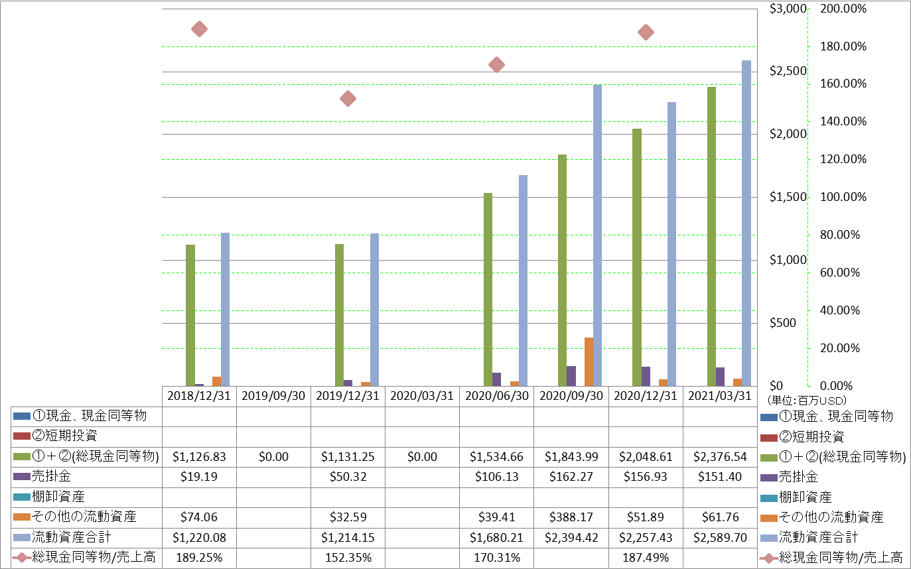The height and width of the screenshot is (569, 911).
Task: Click the $1,680.21 cell
Action: [496, 538]
